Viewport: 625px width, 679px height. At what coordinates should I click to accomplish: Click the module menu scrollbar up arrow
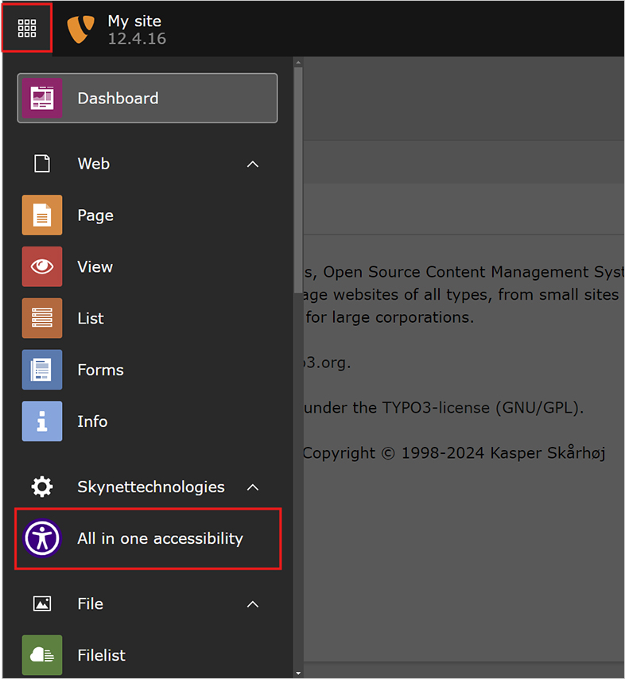(x=298, y=63)
